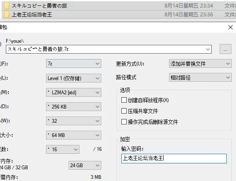The height and width of the screenshot is (181, 236).
Task: Enable the 创建自释放程序(X) checkbox
Action: [124, 100]
